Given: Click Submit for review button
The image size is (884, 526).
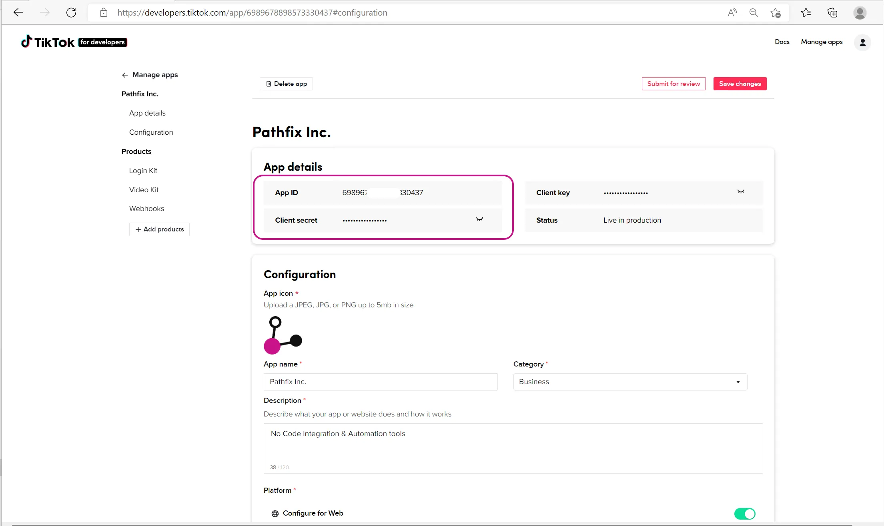Looking at the screenshot, I should pos(674,84).
